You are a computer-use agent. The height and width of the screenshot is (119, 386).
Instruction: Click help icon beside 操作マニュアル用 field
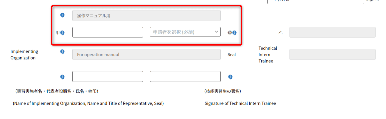pyautogui.click(x=62, y=15)
